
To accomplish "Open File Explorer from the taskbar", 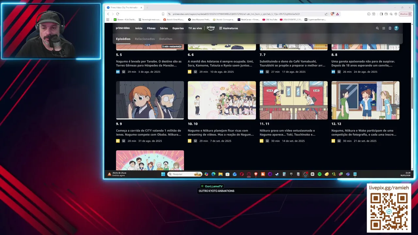I will [220, 174].
